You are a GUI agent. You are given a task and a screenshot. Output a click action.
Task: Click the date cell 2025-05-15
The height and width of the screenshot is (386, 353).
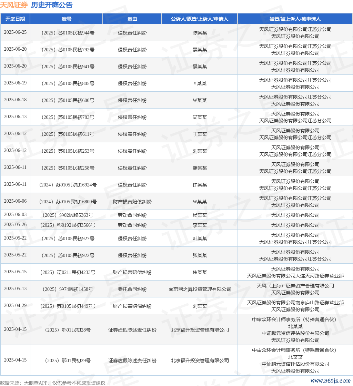[15, 272]
